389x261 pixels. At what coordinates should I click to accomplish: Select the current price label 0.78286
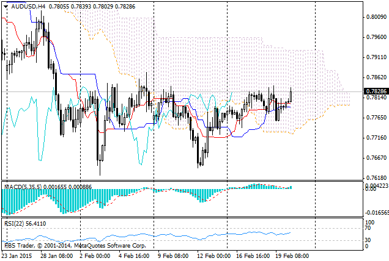[x=376, y=91]
